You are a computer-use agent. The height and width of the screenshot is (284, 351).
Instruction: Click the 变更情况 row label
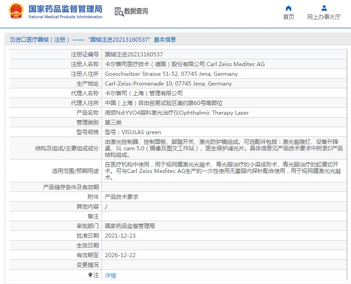click(88, 265)
